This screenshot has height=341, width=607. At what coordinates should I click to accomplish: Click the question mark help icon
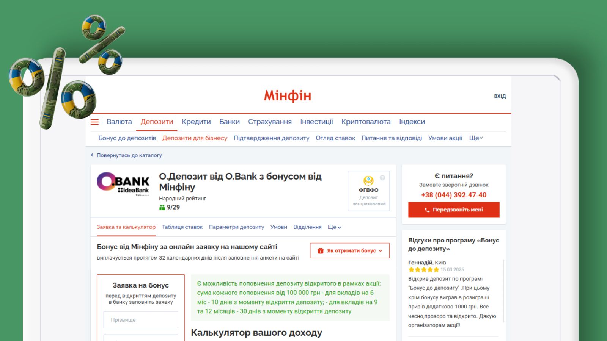(x=382, y=178)
